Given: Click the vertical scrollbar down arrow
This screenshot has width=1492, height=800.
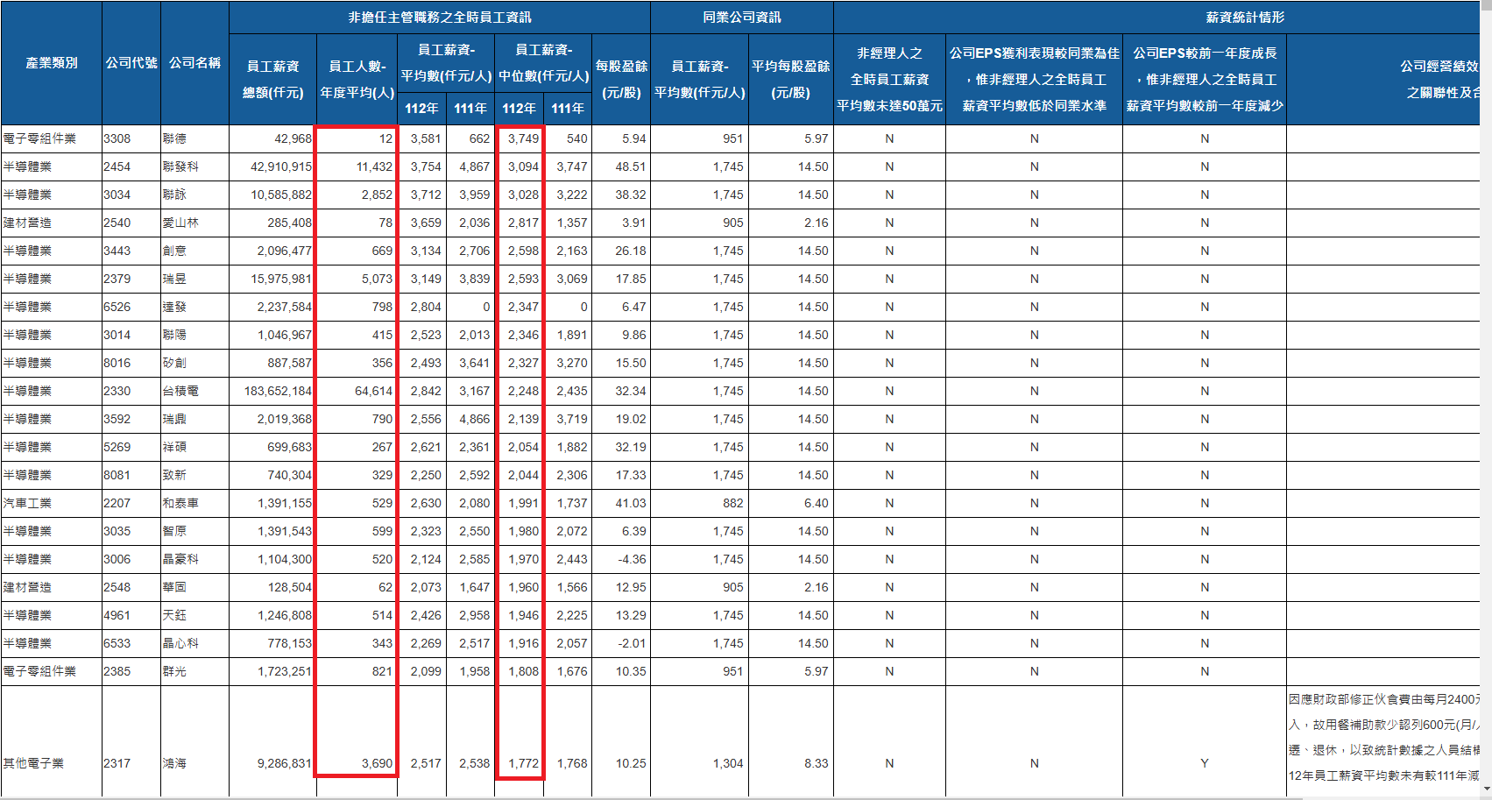Looking at the screenshot, I should pos(1486,790).
